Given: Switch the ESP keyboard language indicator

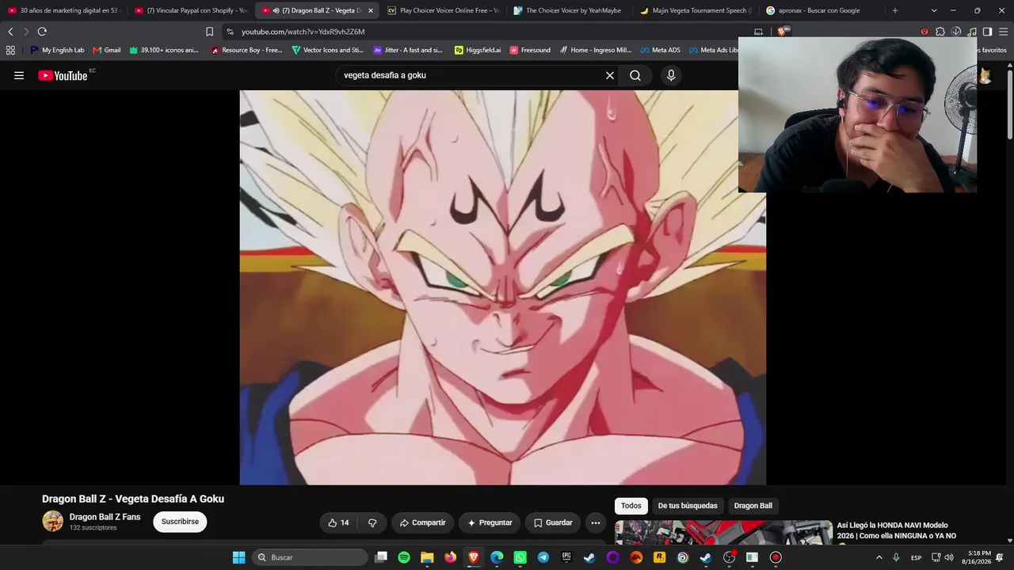Looking at the screenshot, I should coord(916,557).
